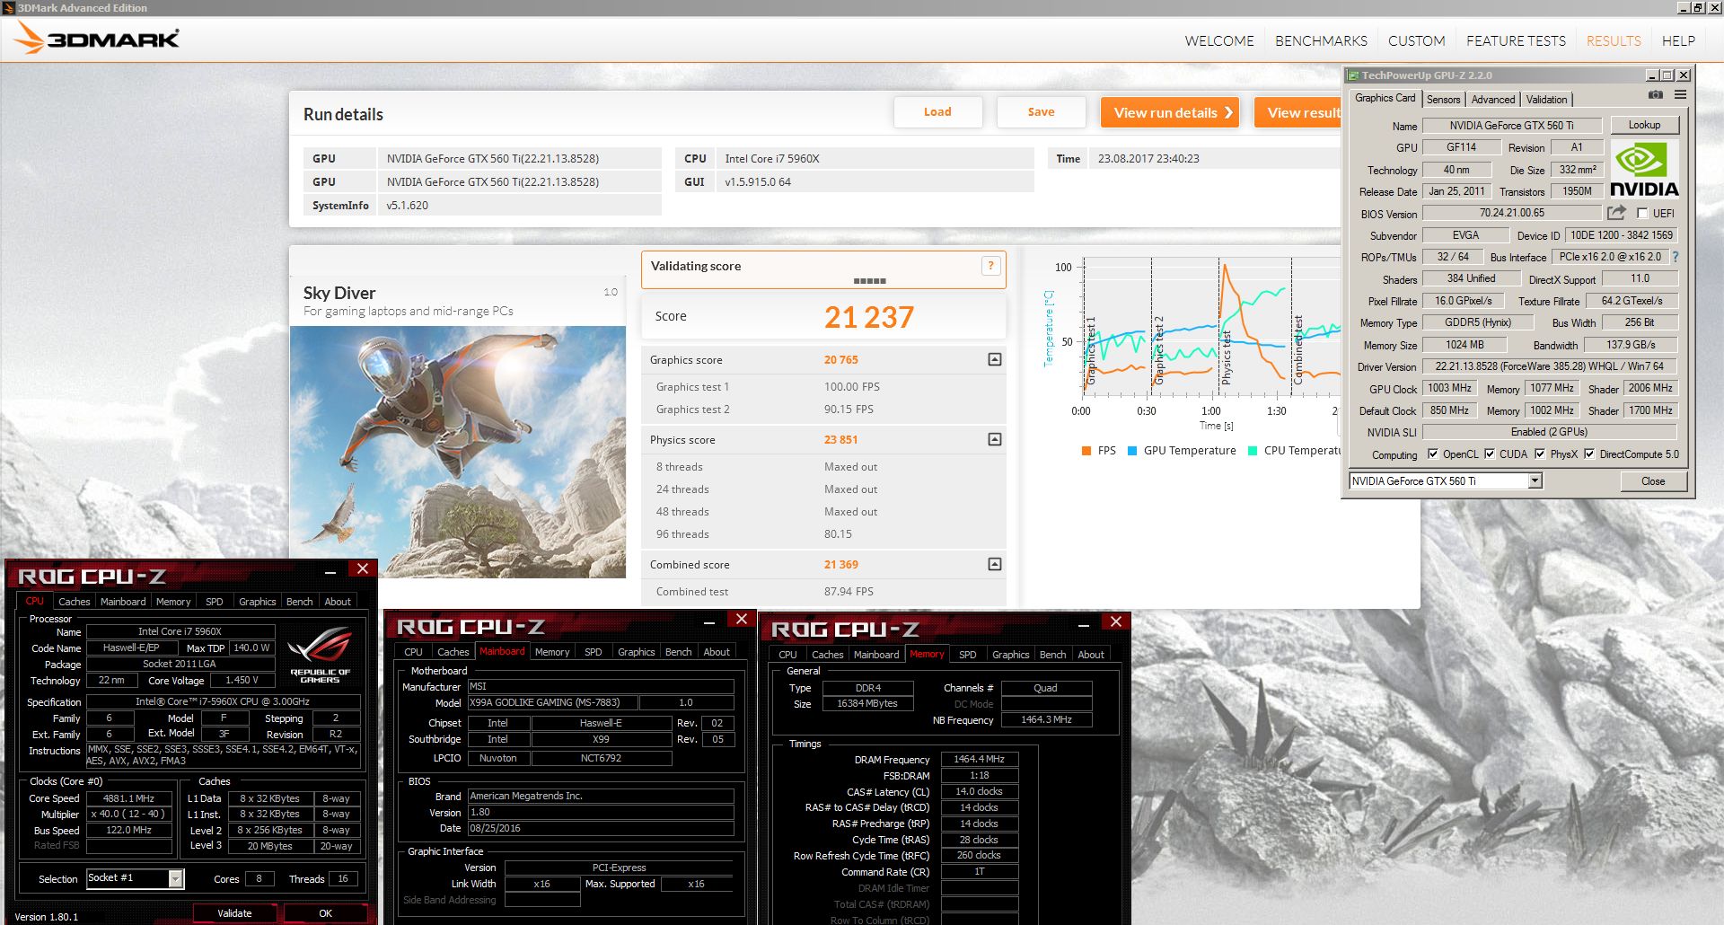Click the CPU Name field in CPU-Z

[x=180, y=631]
